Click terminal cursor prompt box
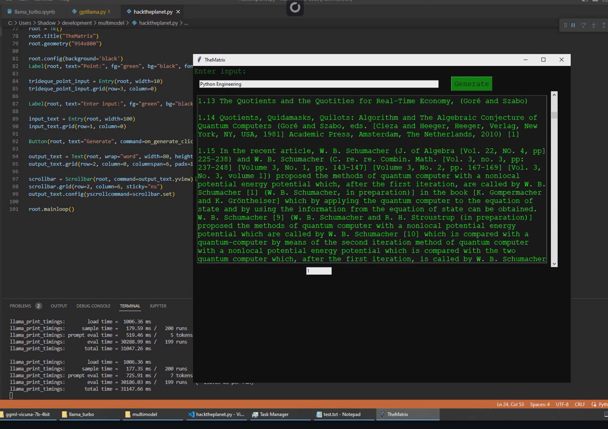This screenshot has height=429, width=608. pos(11,395)
